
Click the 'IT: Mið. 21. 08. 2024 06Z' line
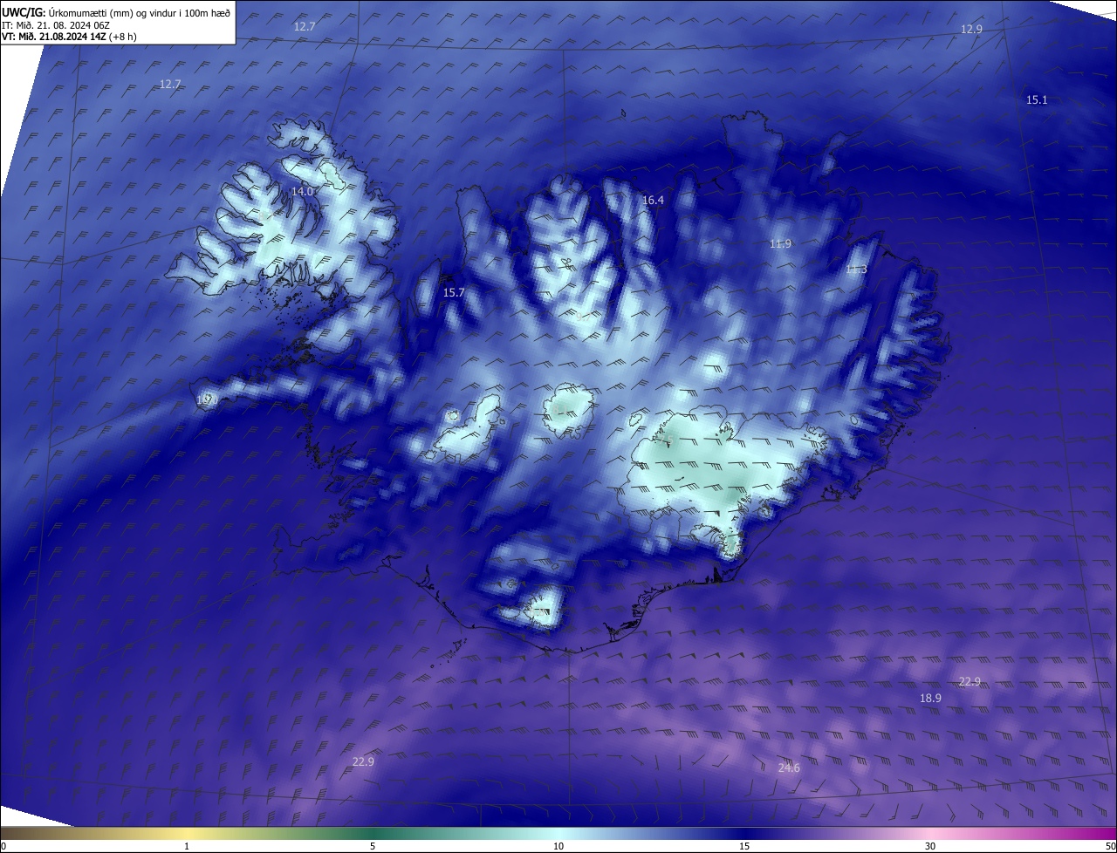[55, 25]
